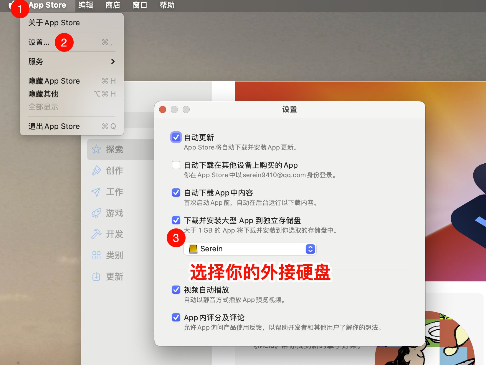Click 退出 App Store

pyautogui.click(x=54, y=126)
